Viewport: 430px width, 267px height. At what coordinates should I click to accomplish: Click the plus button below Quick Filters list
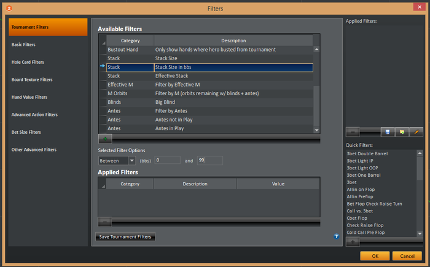click(353, 242)
